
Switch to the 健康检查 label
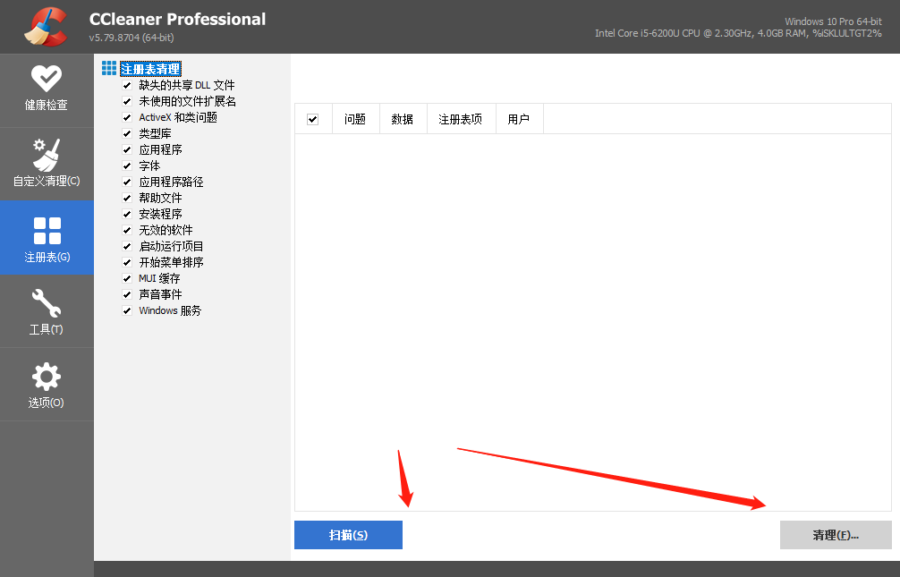pyautogui.click(x=47, y=105)
